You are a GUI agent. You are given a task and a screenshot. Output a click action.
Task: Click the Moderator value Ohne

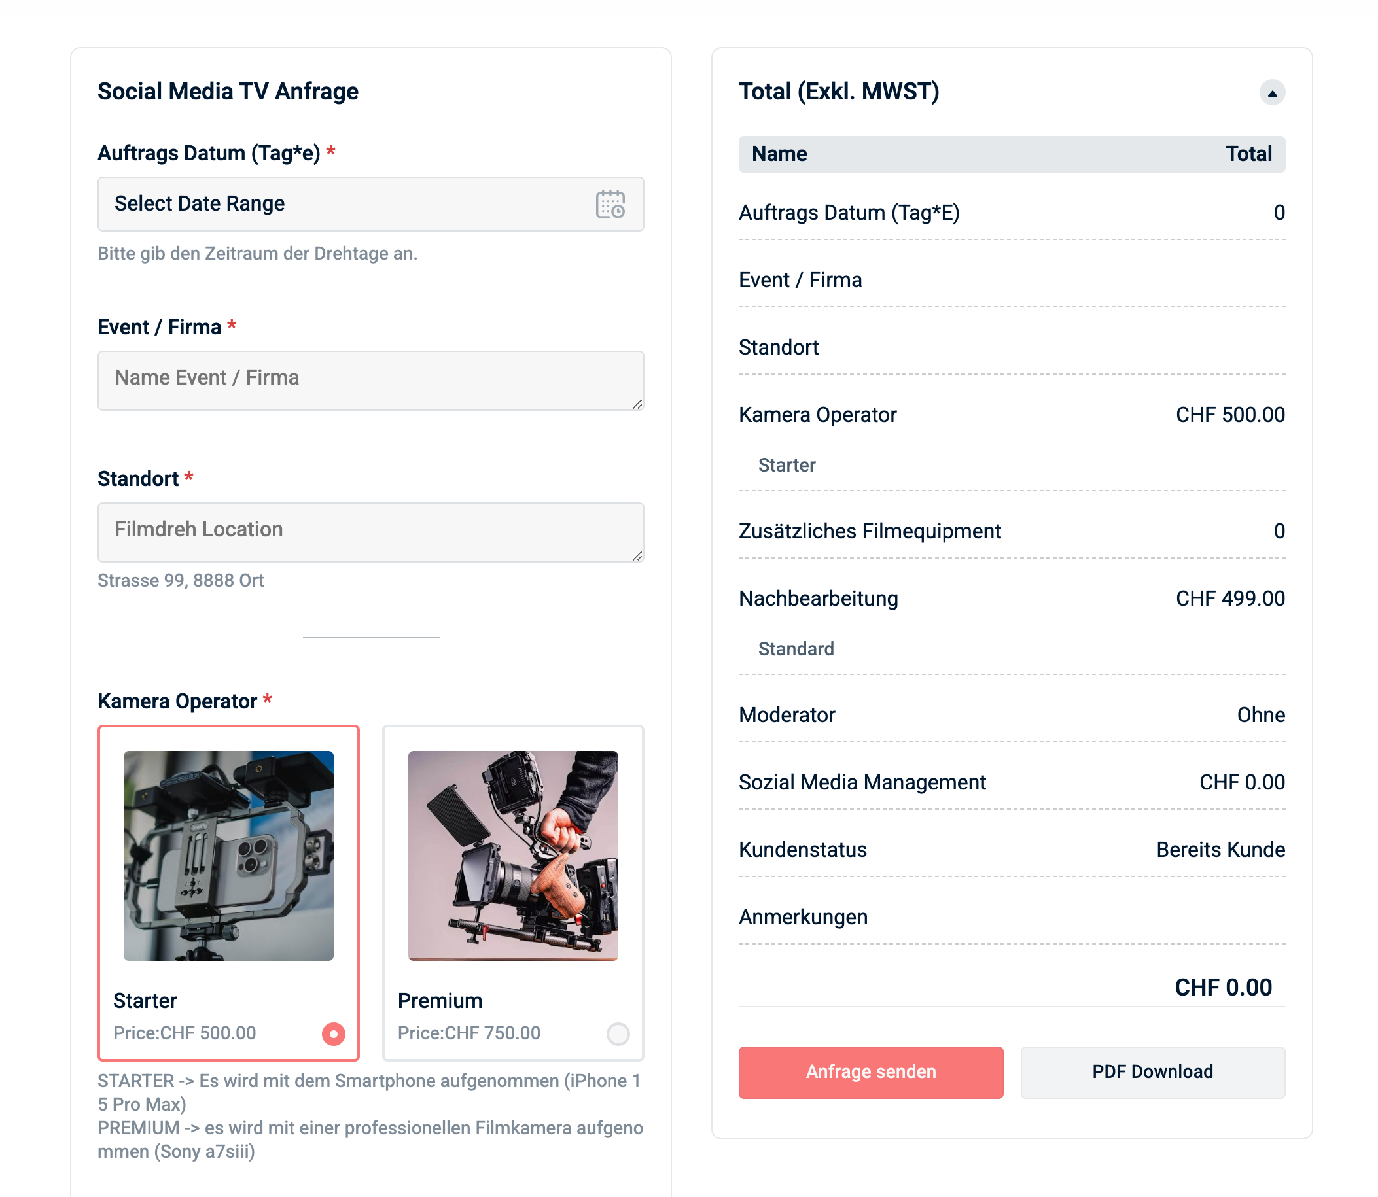pos(1260,715)
